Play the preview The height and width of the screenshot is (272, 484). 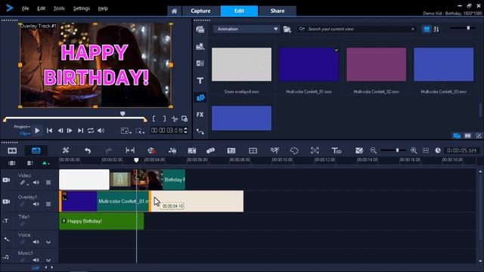pos(37,131)
